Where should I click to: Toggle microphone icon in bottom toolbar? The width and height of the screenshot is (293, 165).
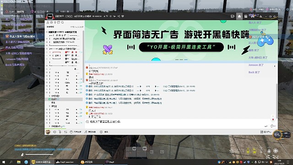(x=60, y=132)
